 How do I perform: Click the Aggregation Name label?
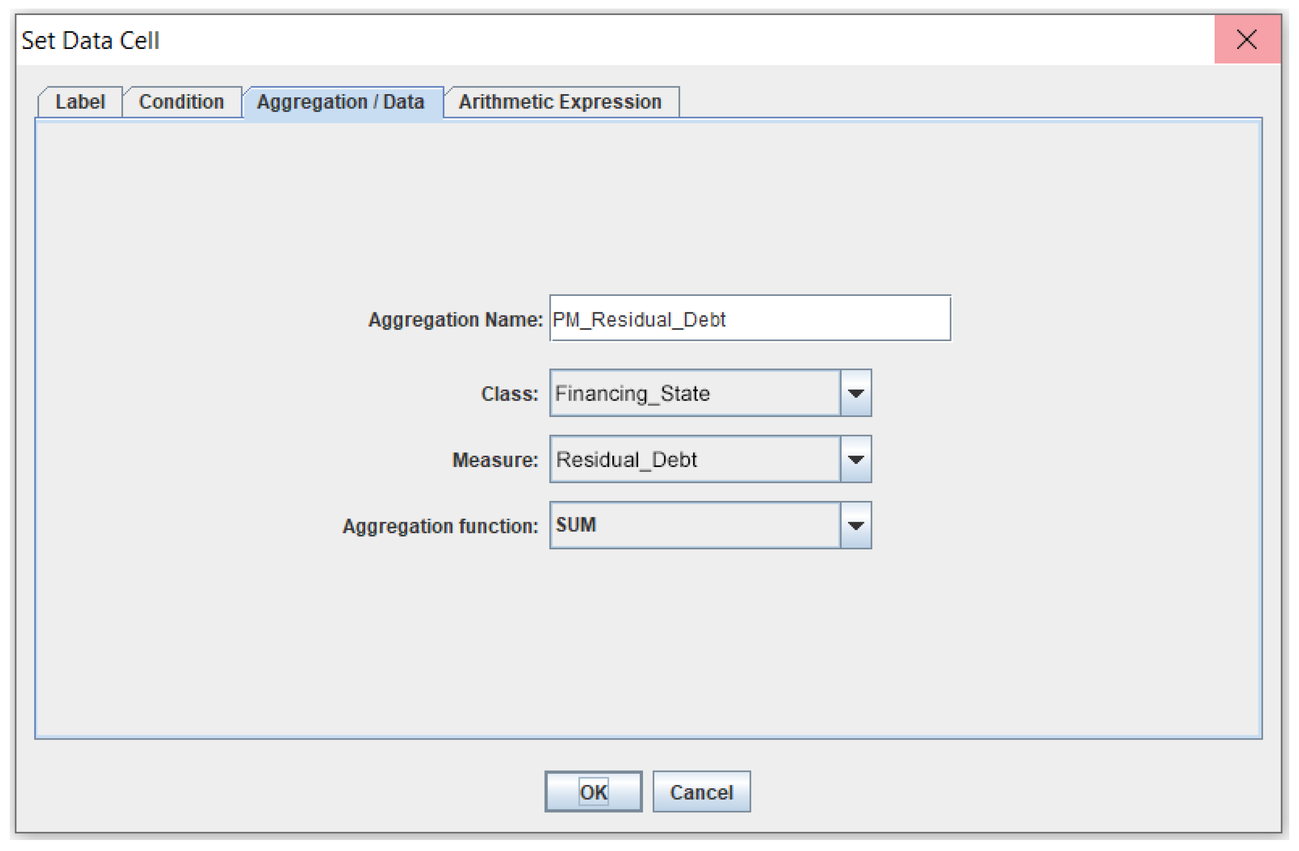pos(456,320)
